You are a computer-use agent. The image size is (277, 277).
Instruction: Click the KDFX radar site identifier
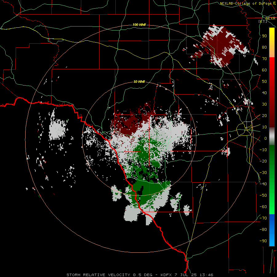pyautogui.click(x=166, y=275)
